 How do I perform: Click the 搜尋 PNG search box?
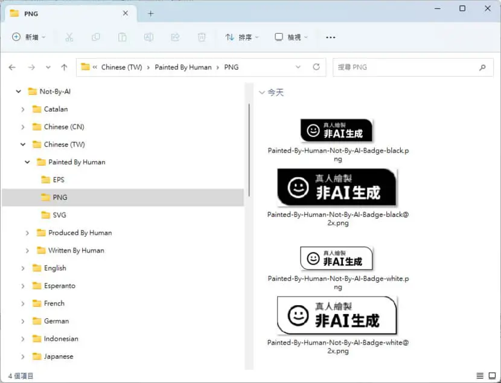click(413, 67)
